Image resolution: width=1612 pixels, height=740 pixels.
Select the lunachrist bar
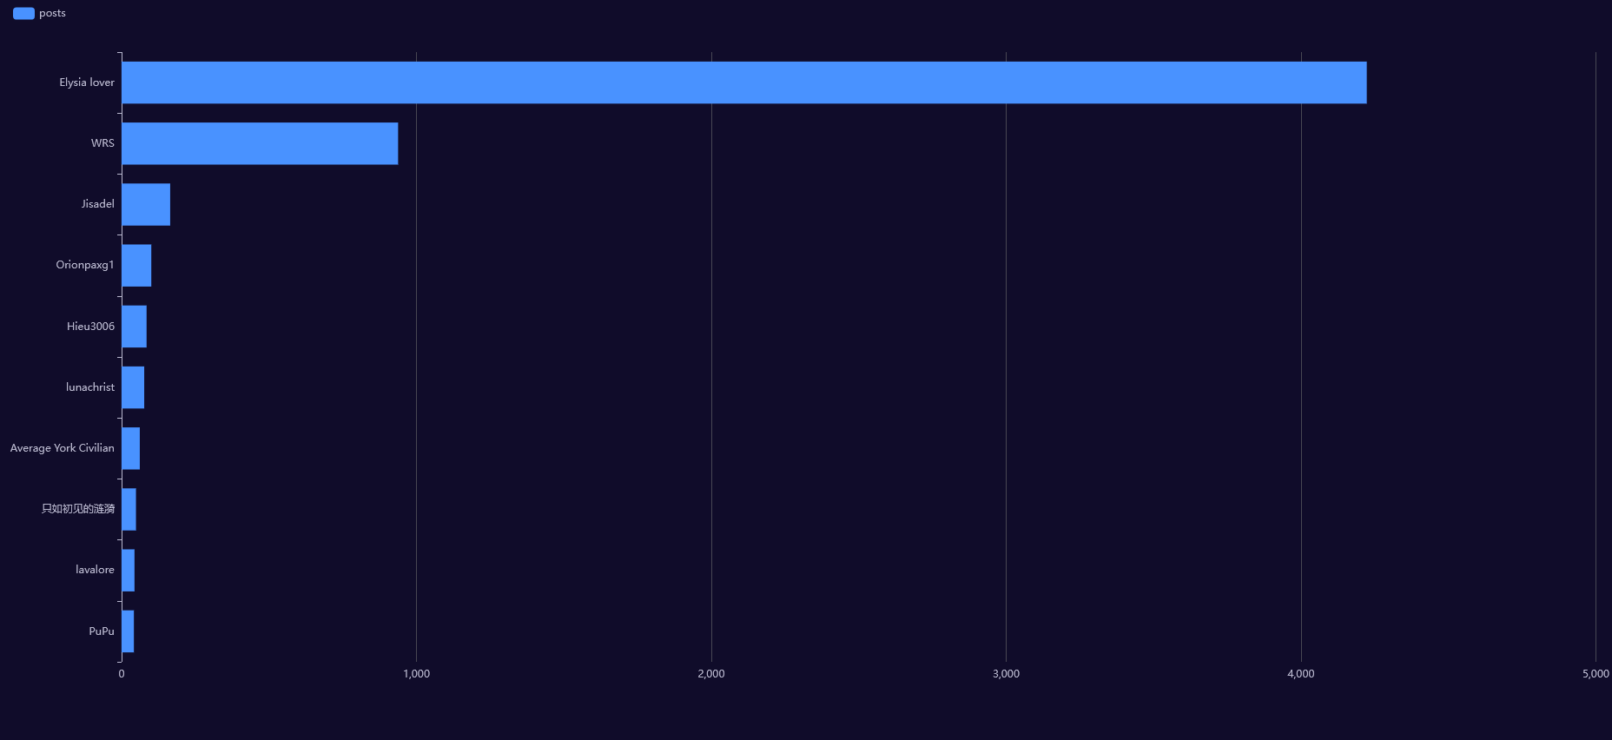coord(133,387)
